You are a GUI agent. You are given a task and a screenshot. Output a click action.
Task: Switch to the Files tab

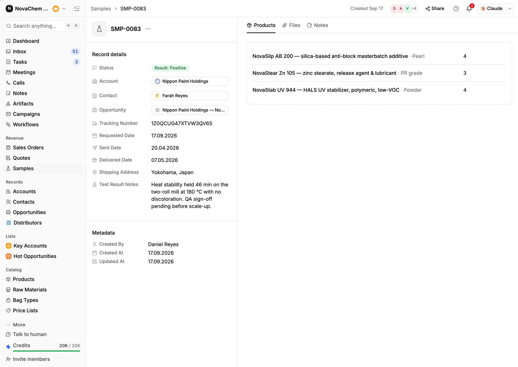click(x=291, y=25)
